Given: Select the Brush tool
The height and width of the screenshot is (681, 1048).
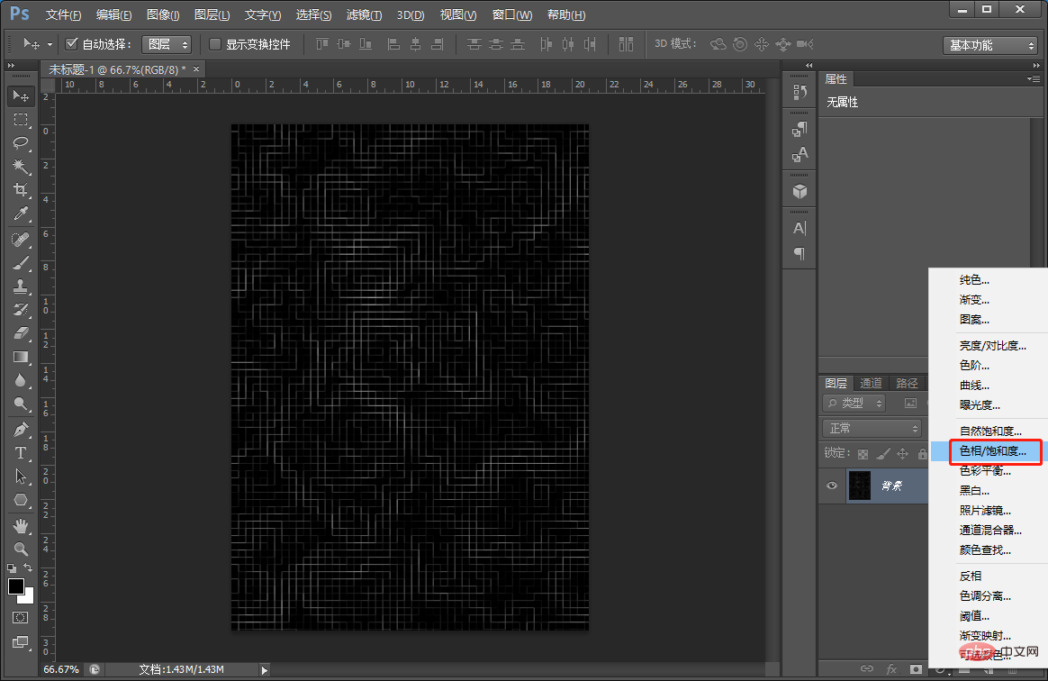Looking at the screenshot, I should [x=21, y=263].
